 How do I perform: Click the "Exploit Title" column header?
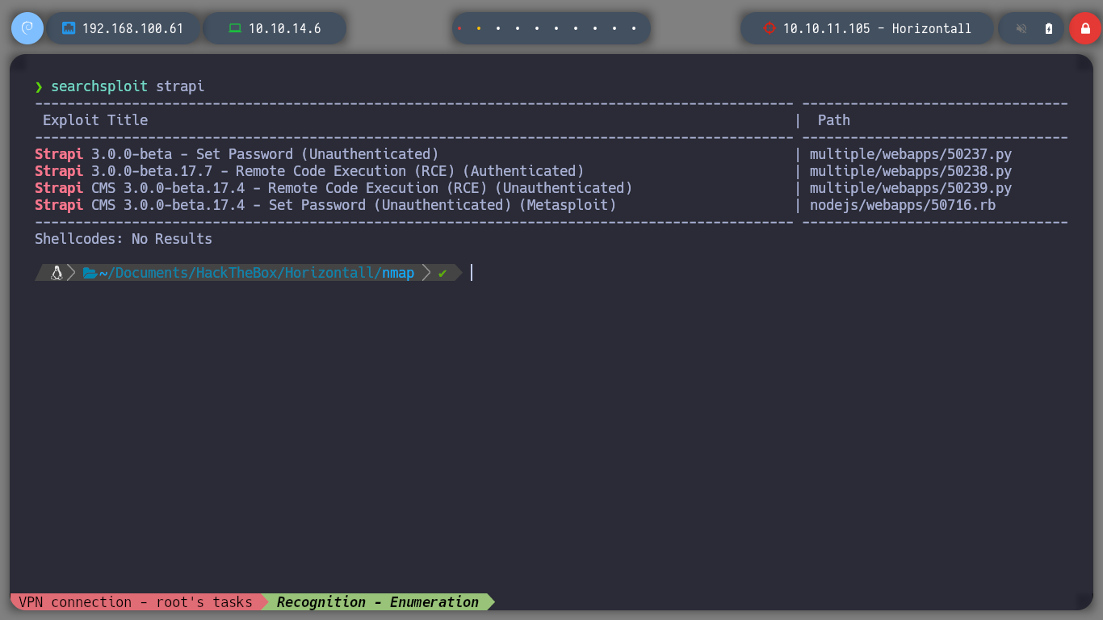pyautogui.click(x=95, y=120)
